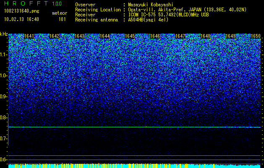Click observer name Masayuki Kobayashi
This screenshot has height=168, width=264.
(151, 5)
